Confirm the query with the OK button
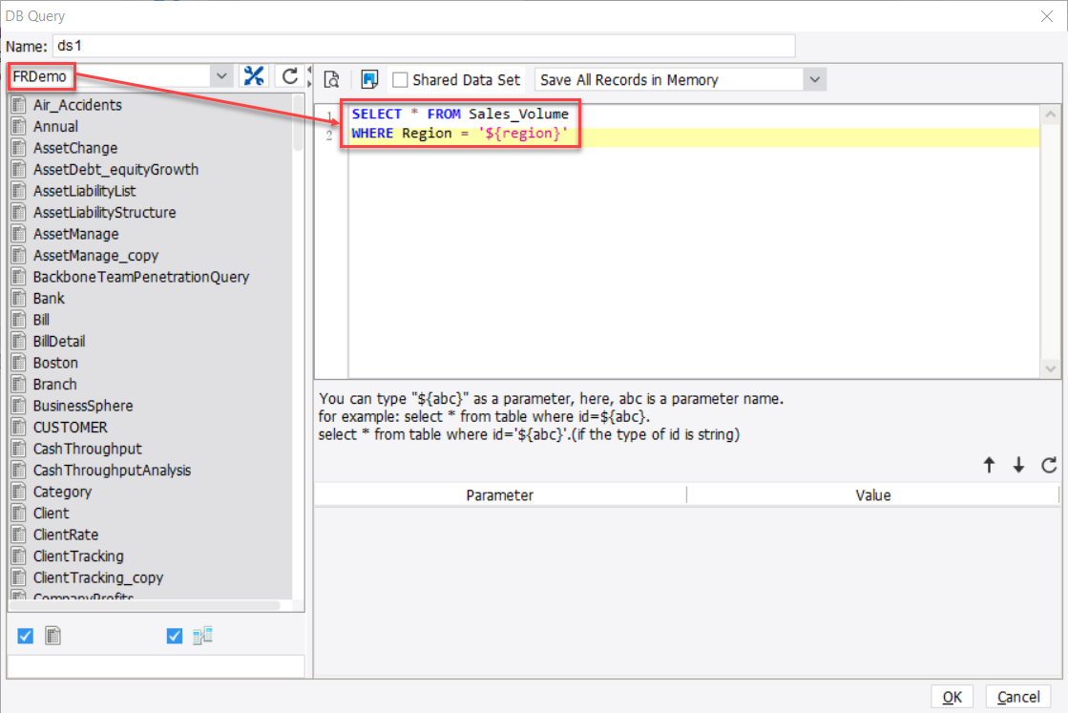1068x713 pixels. point(952,697)
